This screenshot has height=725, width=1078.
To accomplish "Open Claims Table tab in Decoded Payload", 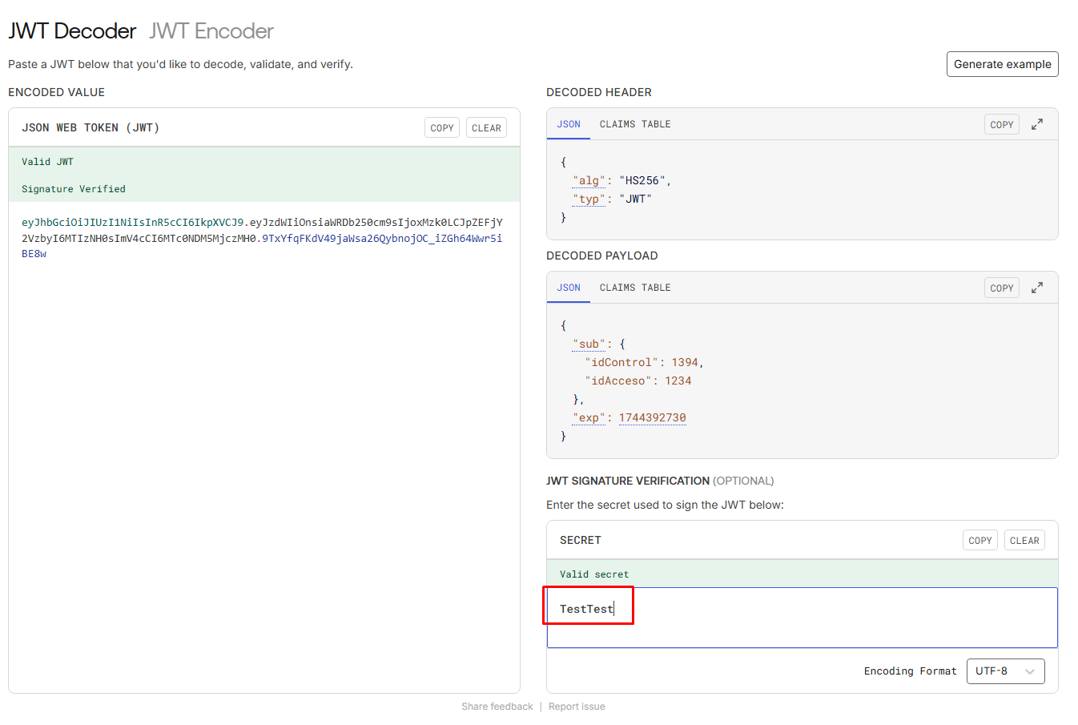I will coord(635,288).
